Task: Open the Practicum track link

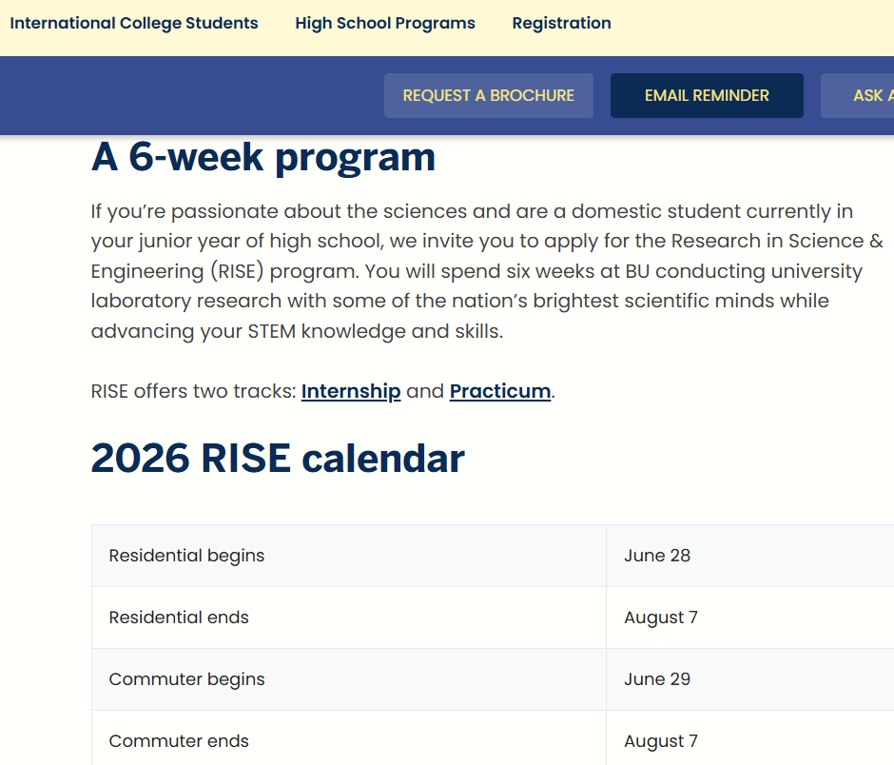Action: click(x=500, y=391)
